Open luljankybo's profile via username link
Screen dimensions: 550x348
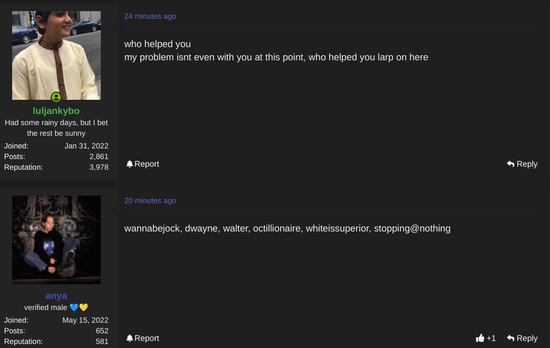(x=56, y=111)
